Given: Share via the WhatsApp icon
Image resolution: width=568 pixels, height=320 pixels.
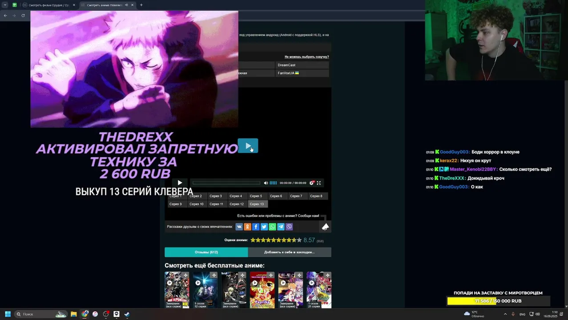Looking at the screenshot, I should 272,227.
